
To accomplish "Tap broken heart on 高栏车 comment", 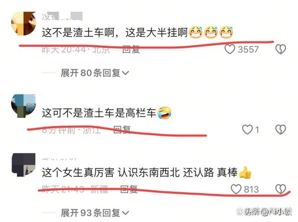I will point(281,130).
